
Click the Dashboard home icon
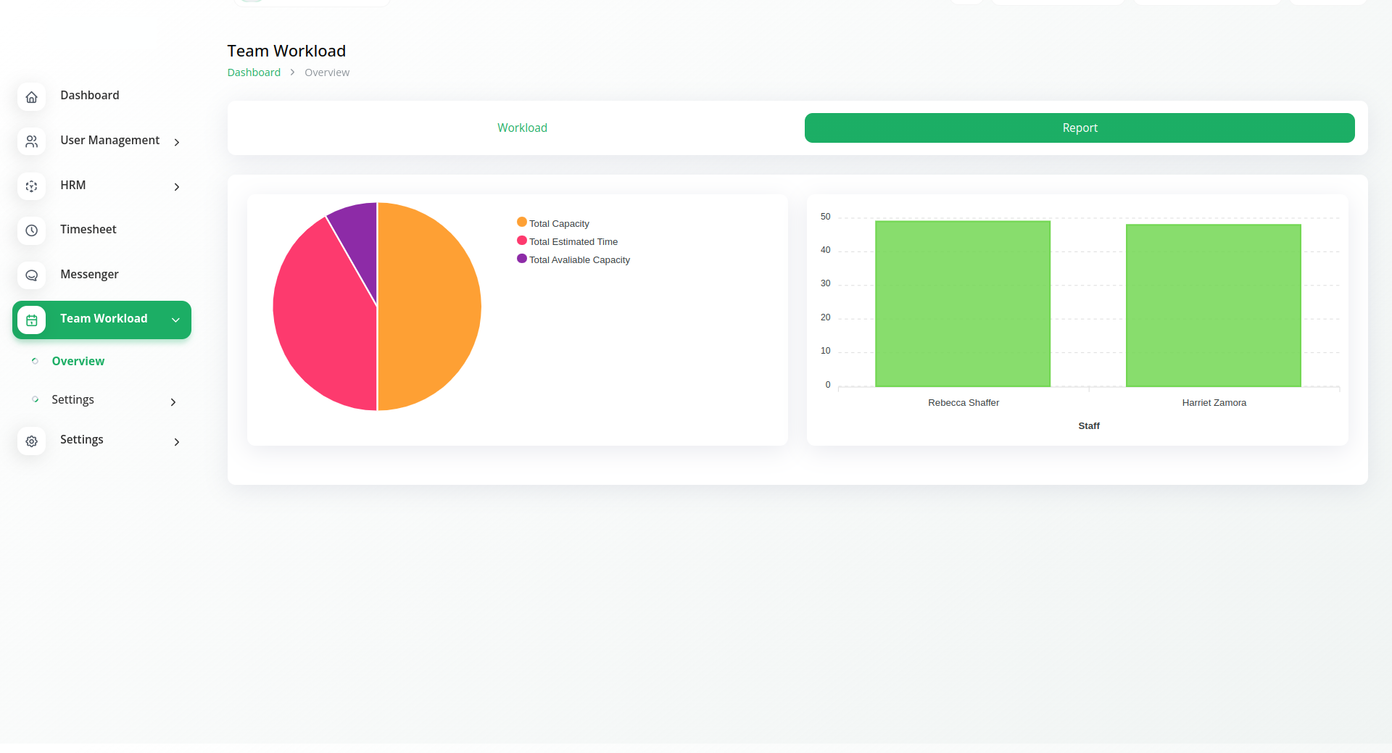point(31,97)
